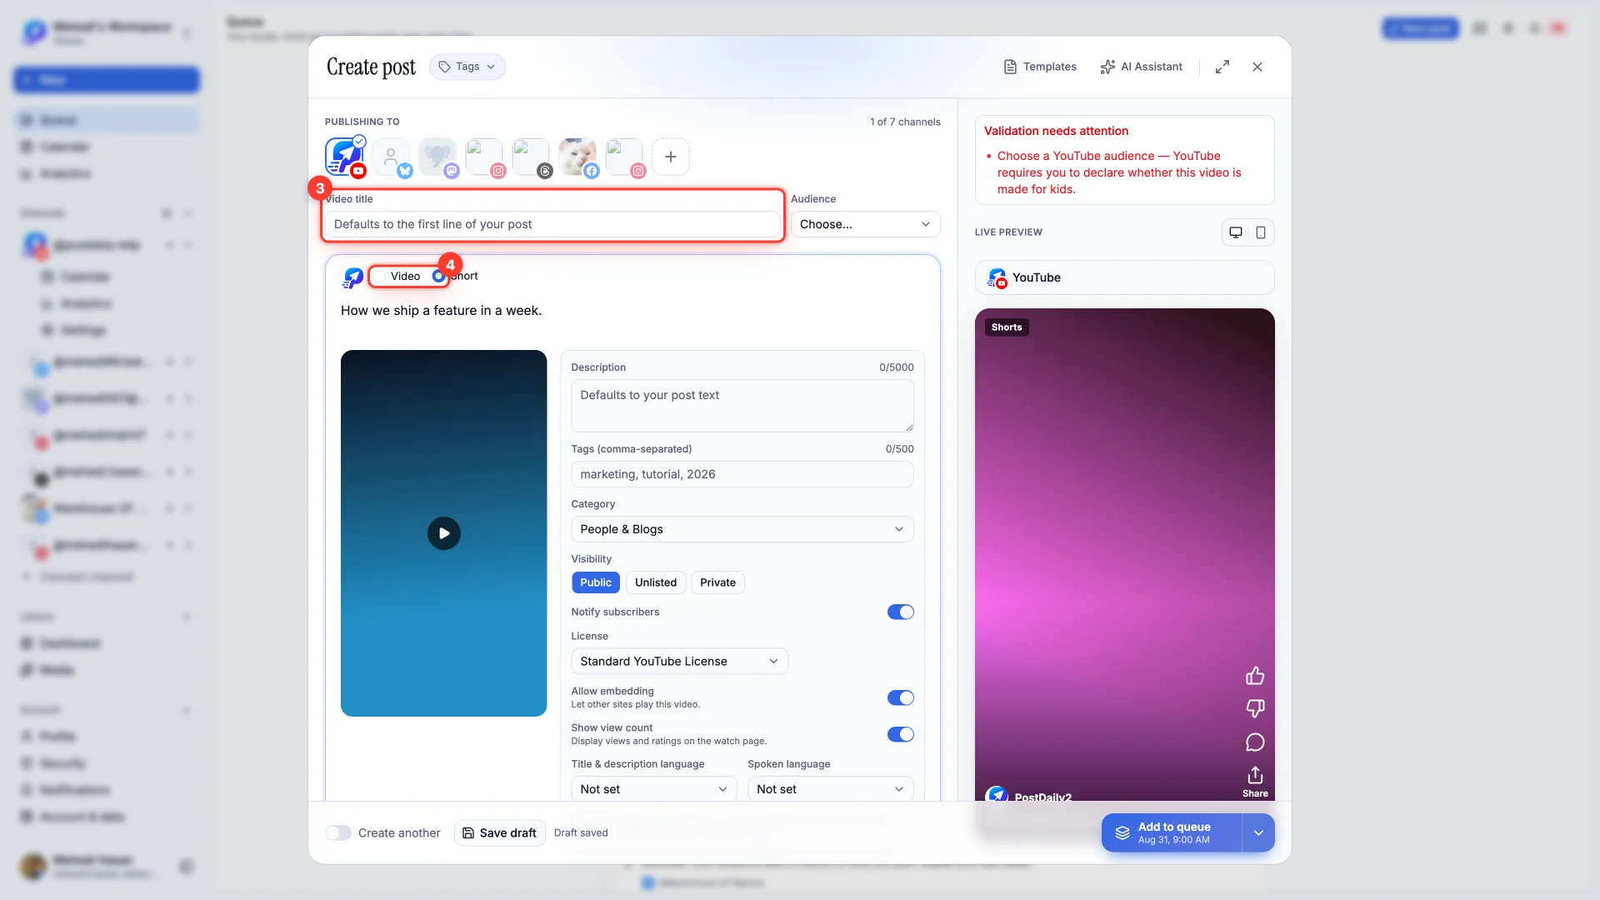The height and width of the screenshot is (900, 1600).
Task: Focus the Video title input field
Action: [552, 224]
